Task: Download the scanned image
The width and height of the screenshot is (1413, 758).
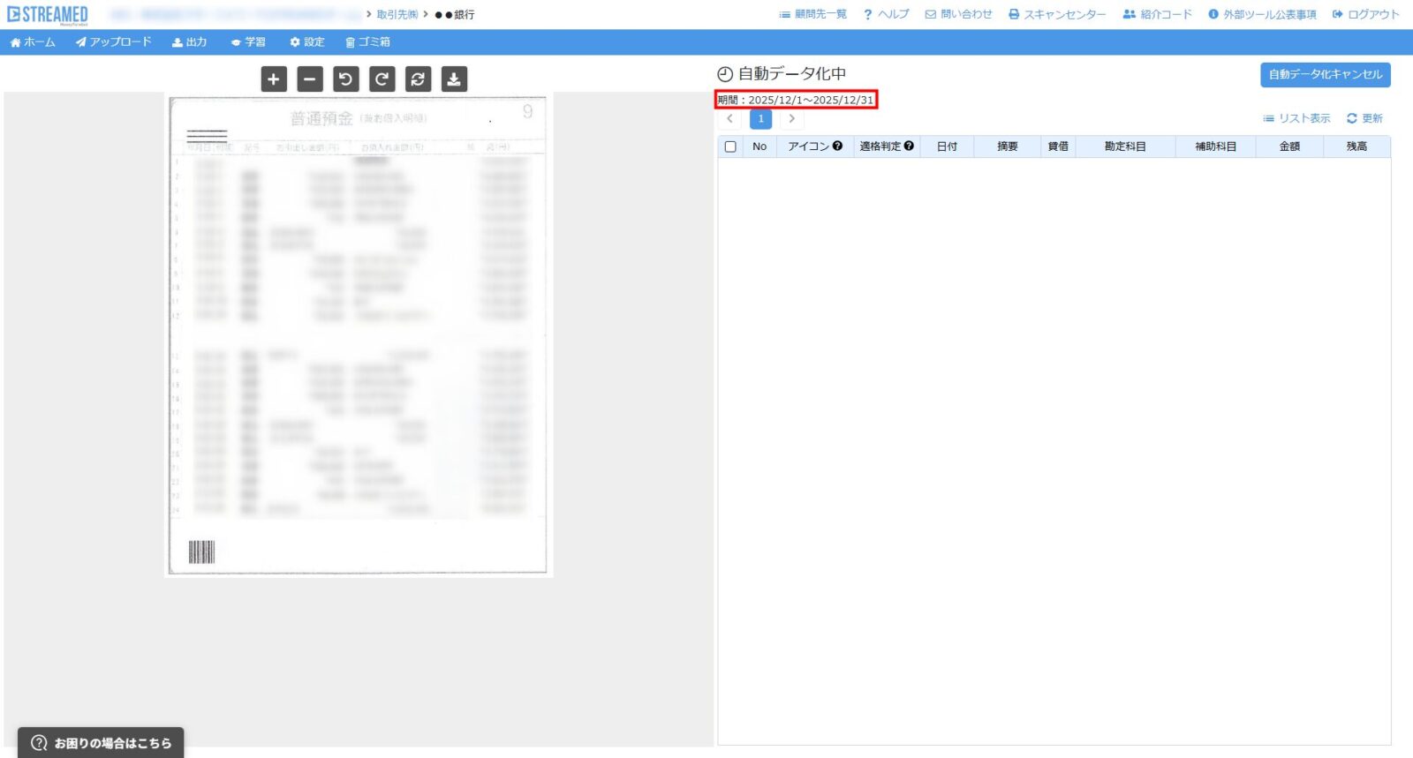Action: [x=454, y=79]
